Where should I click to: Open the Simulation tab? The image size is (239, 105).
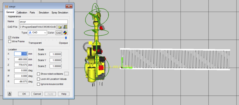(x=44, y=13)
